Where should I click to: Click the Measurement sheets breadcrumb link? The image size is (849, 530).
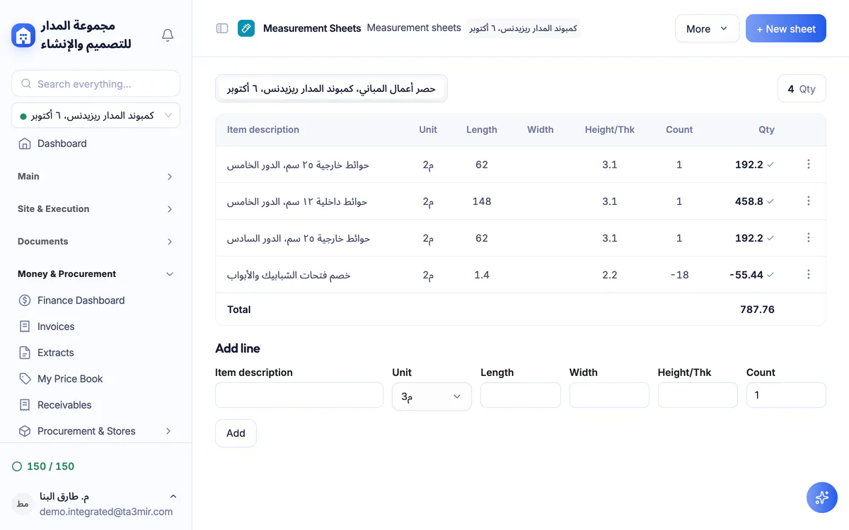[414, 28]
